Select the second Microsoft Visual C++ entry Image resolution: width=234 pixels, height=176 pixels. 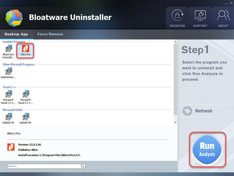click(x=25, y=95)
